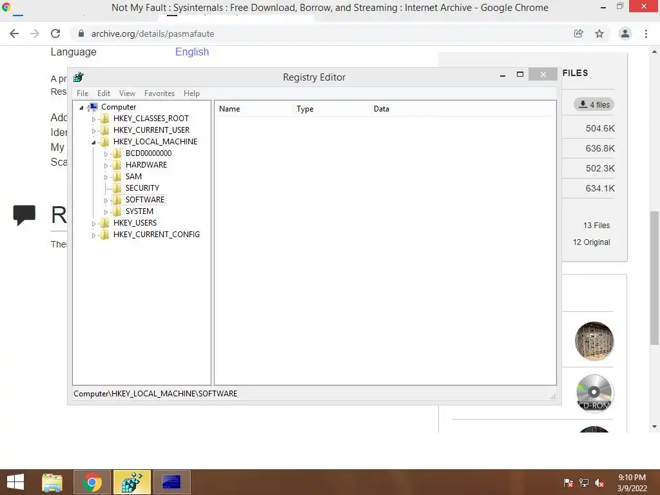The height and width of the screenshot is (495, 660).
Task: Bookmark this page with the star
Action: (599, 34)
